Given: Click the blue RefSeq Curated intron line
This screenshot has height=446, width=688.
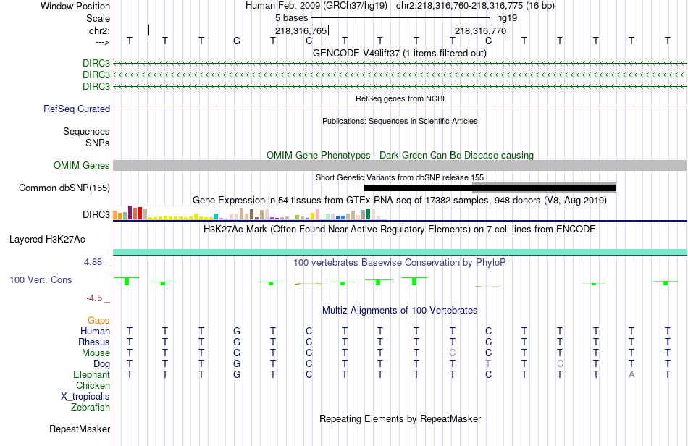Looking at the screenshot, I should pyautogui.click(x=400, y=109).
